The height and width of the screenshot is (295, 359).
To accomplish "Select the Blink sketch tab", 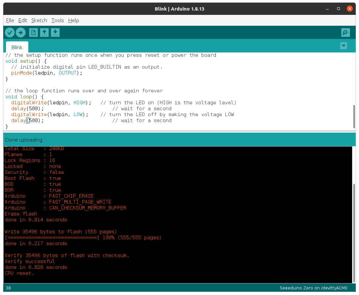I will [17, 47].
